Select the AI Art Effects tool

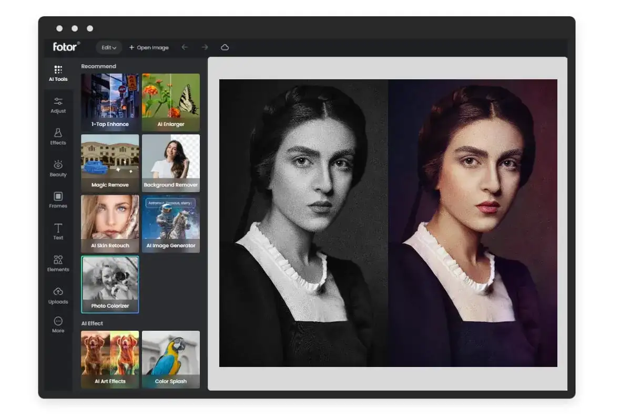coord(110,360)
